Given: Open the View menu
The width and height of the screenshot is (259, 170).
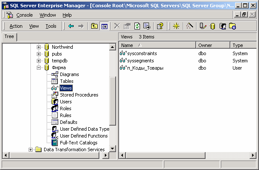Looking at the screenshot, I should coord(34,26).
